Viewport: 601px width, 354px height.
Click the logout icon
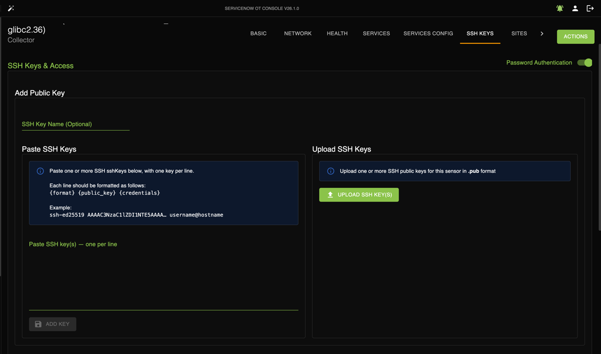coord(590,8)
